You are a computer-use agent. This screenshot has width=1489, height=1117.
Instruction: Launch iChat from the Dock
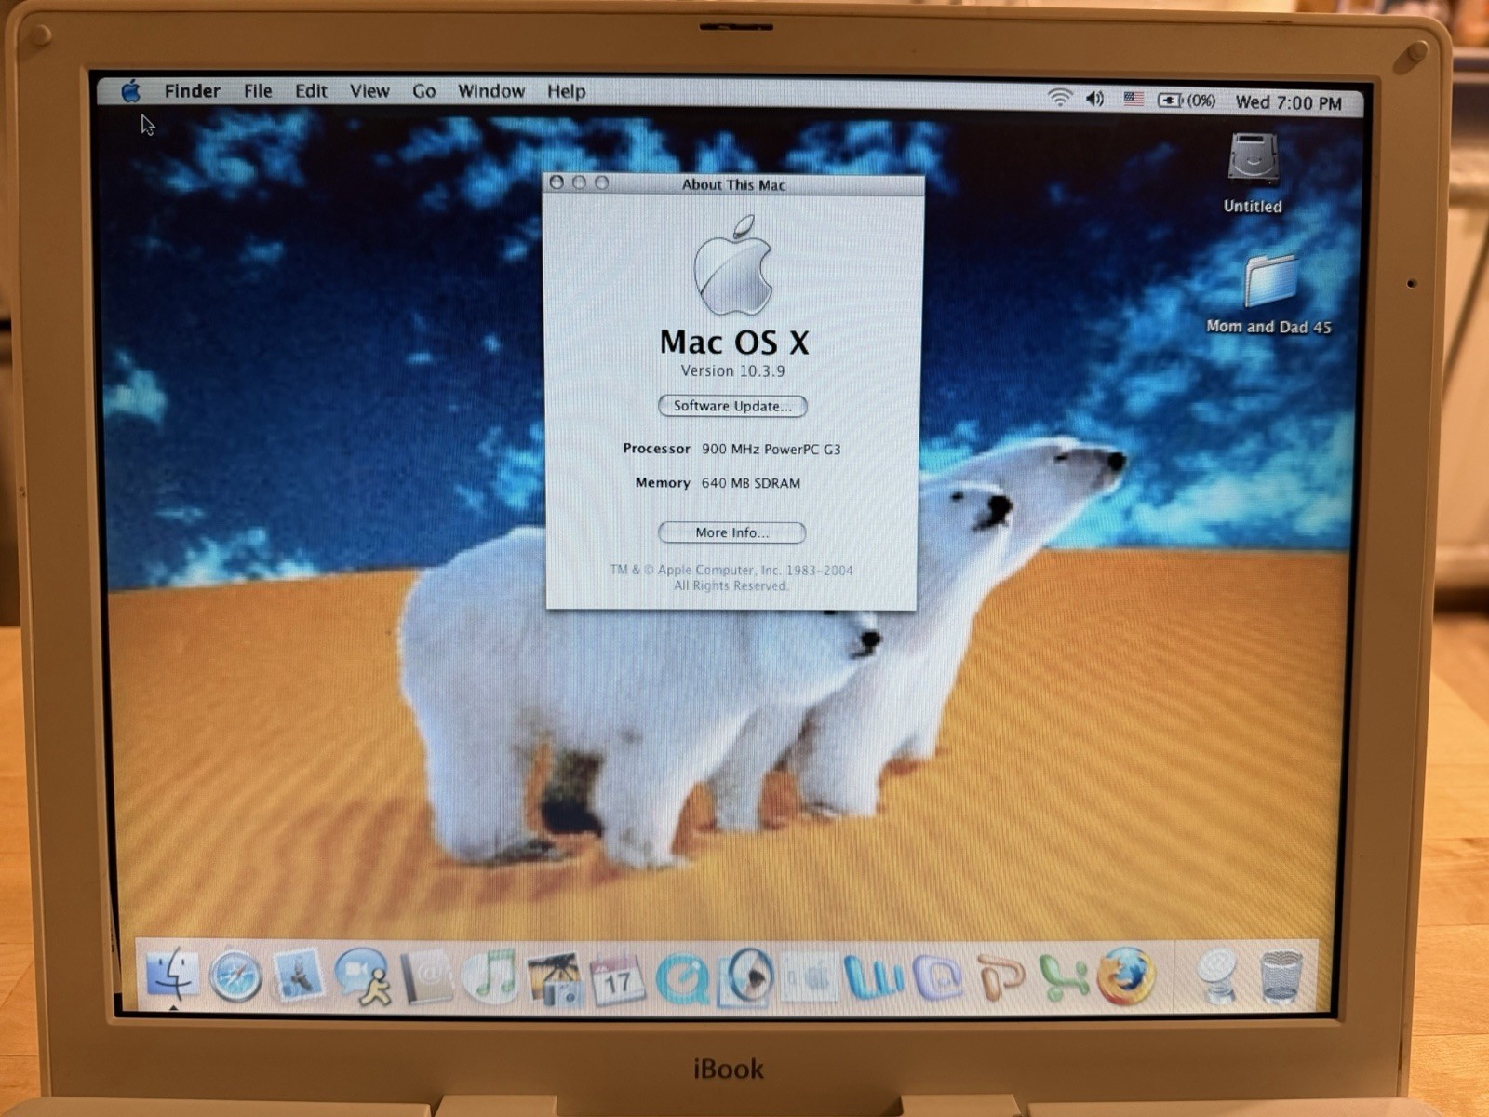(363, 977)
